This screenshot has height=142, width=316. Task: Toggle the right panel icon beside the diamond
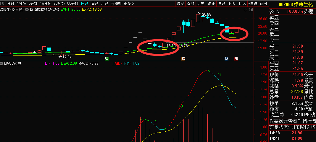251,9
